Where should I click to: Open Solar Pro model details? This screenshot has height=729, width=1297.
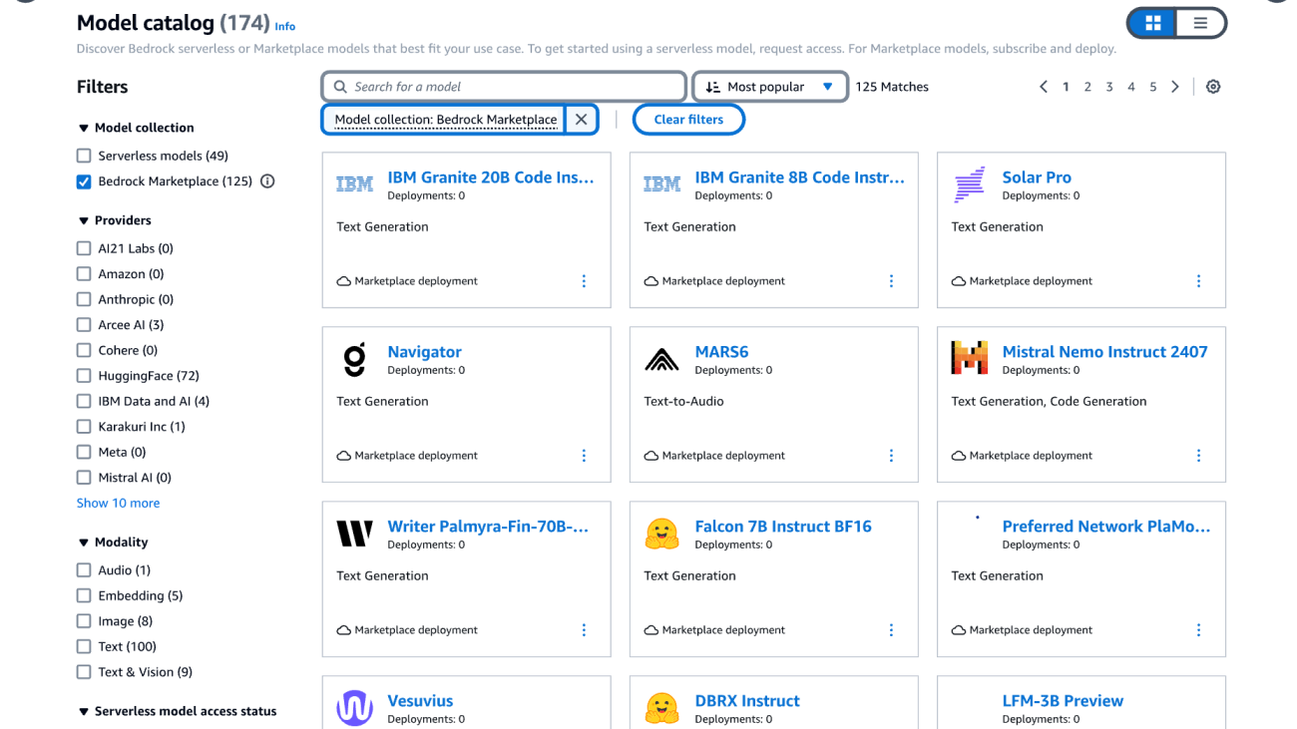[1037, 178]
